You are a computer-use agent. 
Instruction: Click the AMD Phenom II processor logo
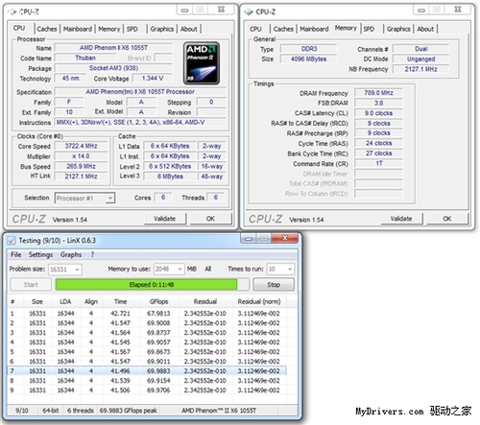coord(202,63)
